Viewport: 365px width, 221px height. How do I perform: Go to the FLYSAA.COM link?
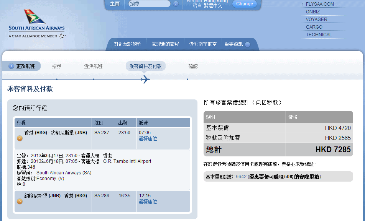(320, 4)
